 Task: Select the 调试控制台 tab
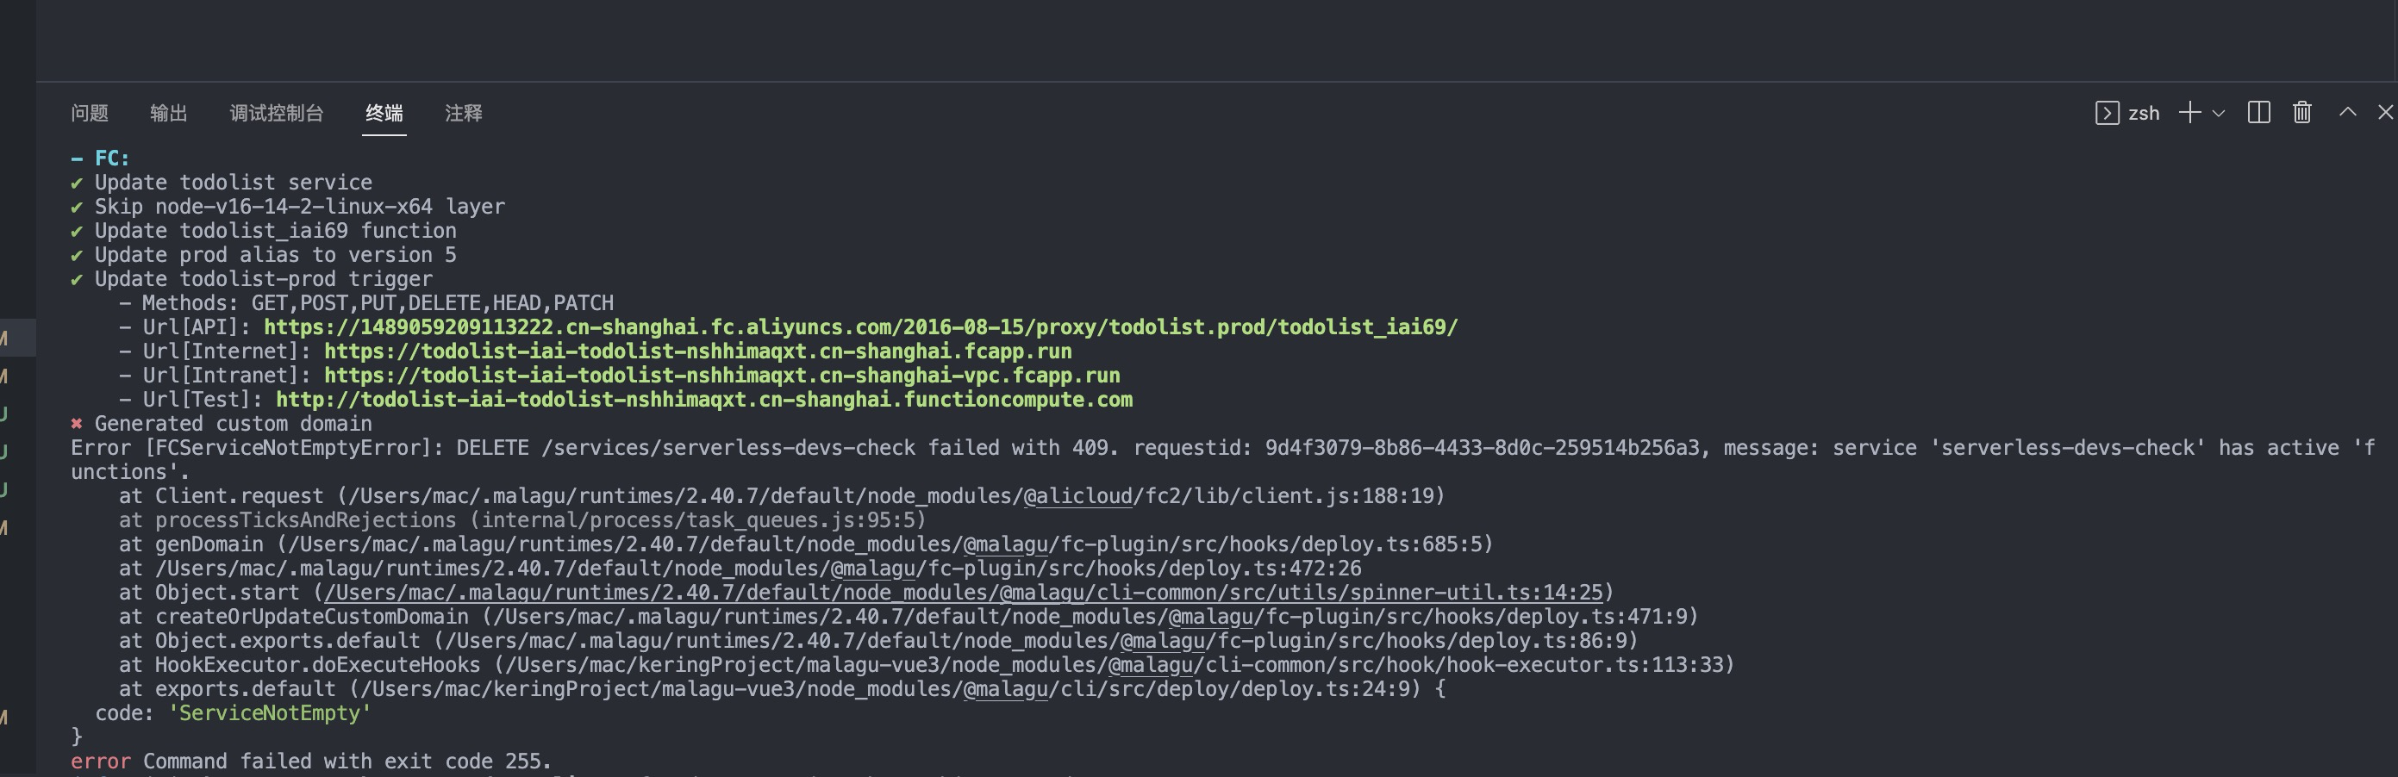pyautogui.click(x=277, y=114)
